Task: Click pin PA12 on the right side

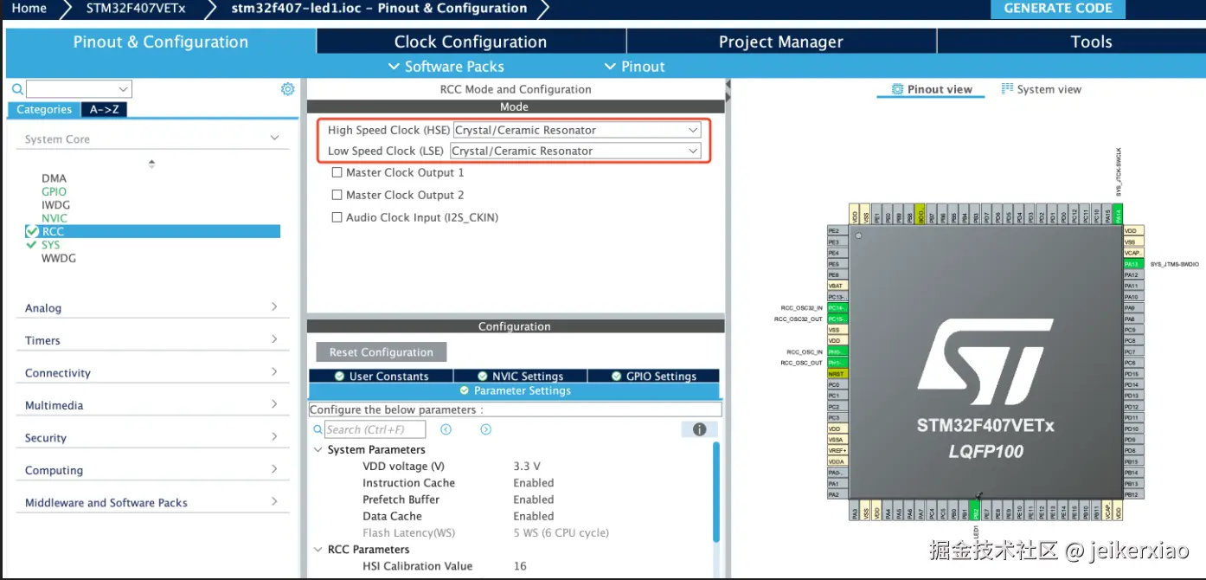Action: (x=1133, y=274)
